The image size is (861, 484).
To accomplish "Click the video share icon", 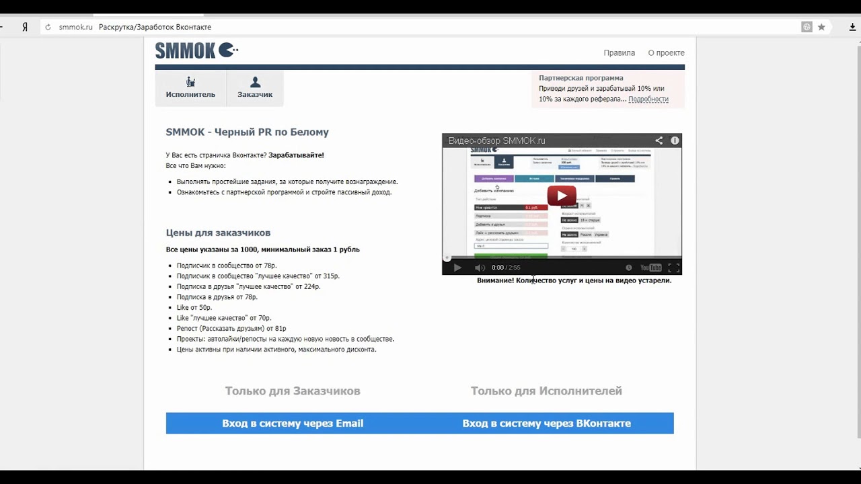I will [659, 140].
